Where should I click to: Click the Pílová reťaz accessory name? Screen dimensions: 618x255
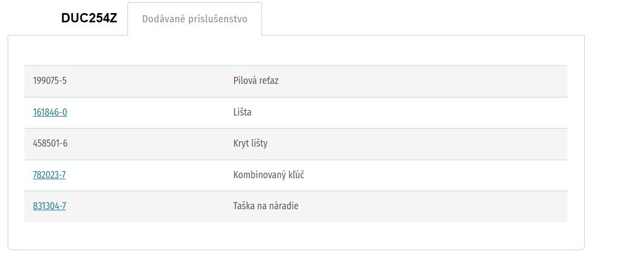tap(256, 81)
